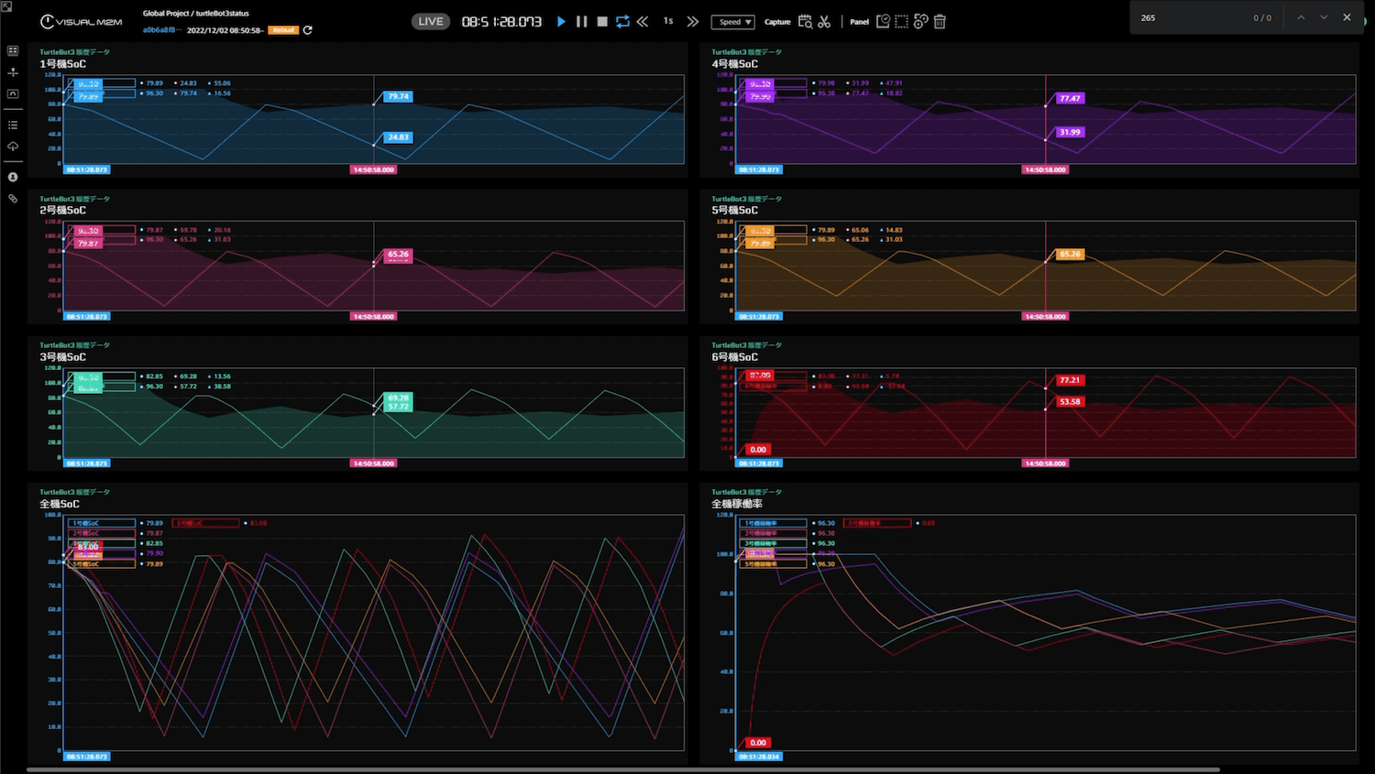1375x774 pixels.
Task: Toggle loop repeat playback
Action: point(622,21)
